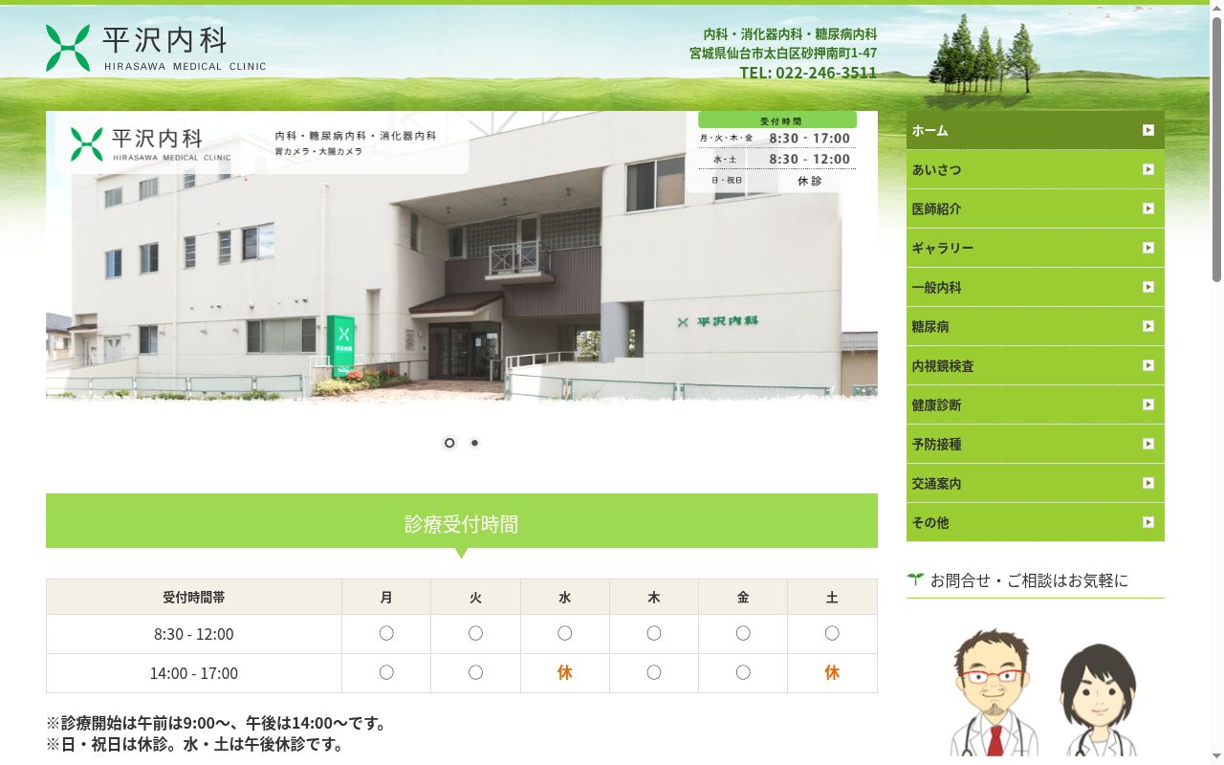Viewport: 1224px width, 765px height.
Task: Click arrow icon beside 内視鏡検査 menu item
Action: [1148, 365]
